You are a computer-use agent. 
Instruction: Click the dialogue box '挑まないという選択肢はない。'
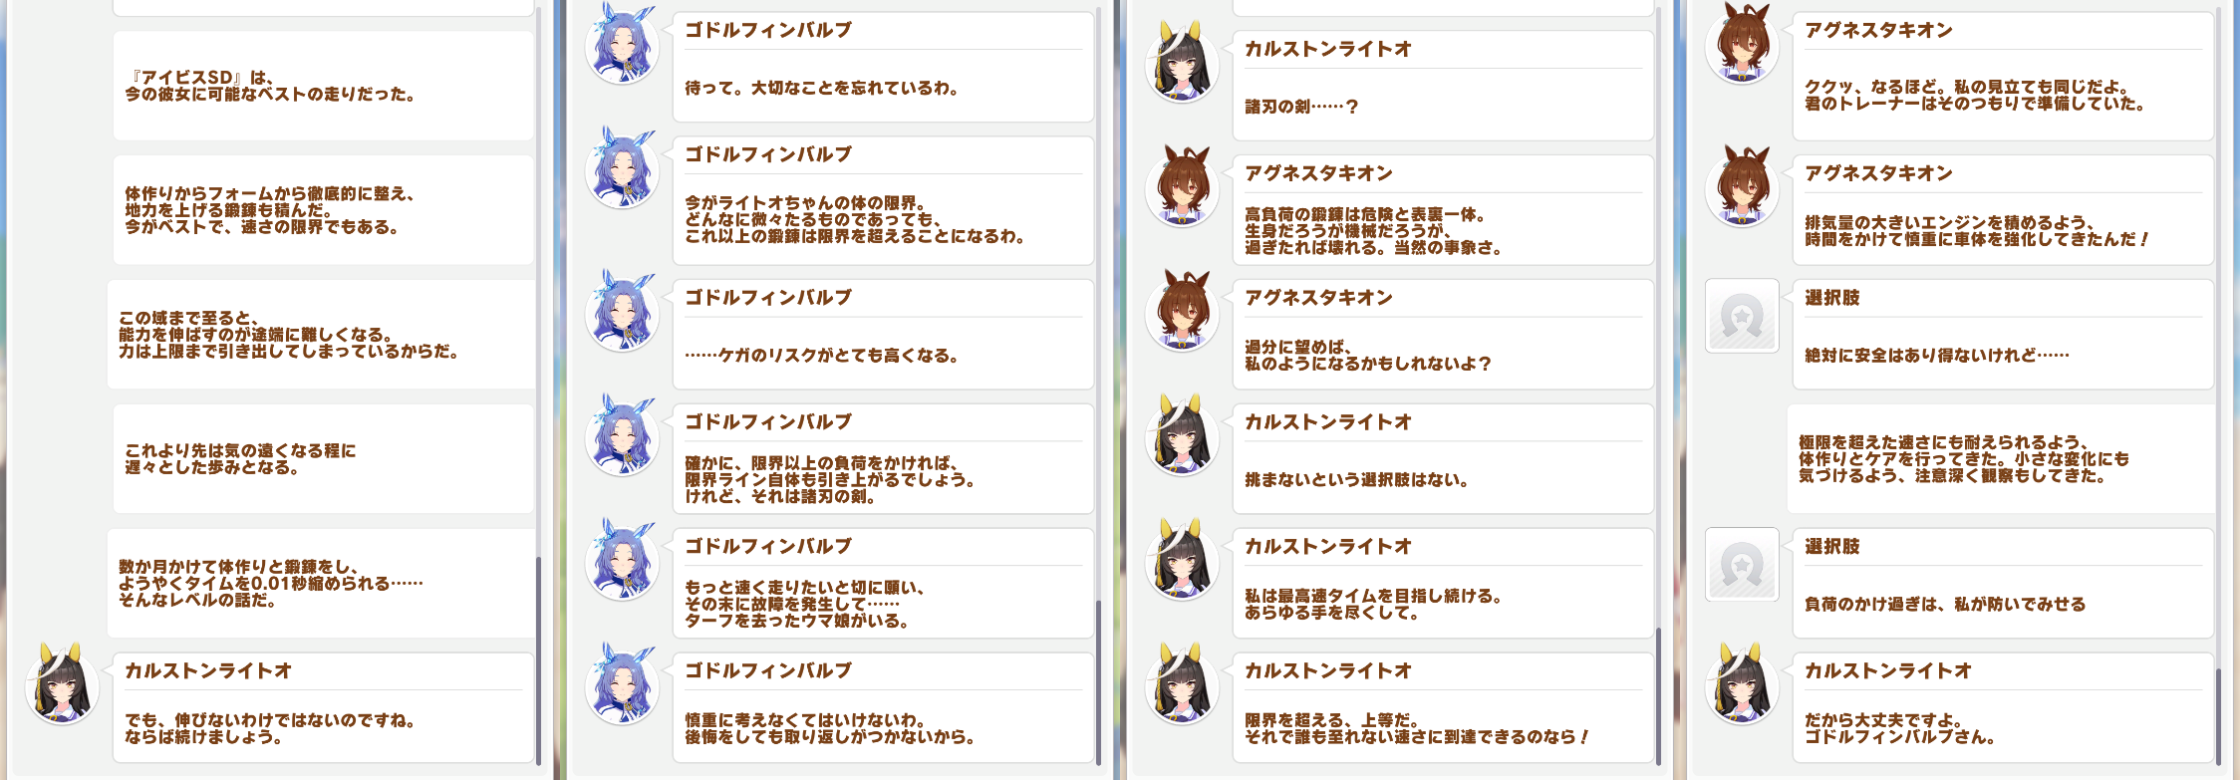tap(1443, 458)
